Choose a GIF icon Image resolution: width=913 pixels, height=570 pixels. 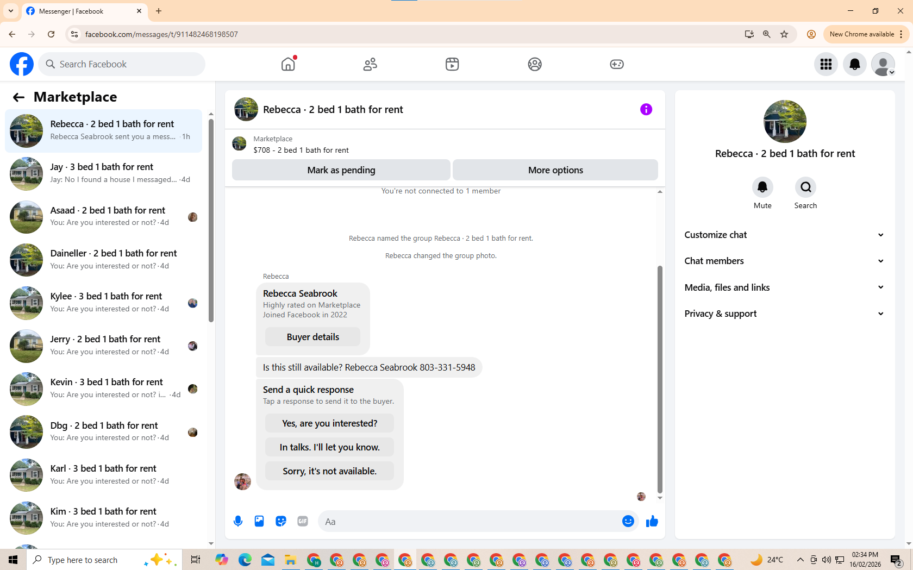[303, 522]
